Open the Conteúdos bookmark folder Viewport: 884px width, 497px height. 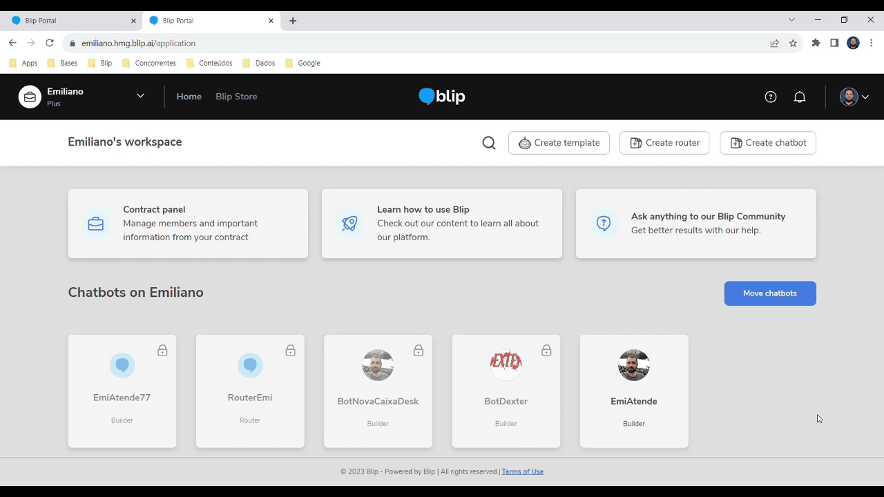(x=209, y=63)
